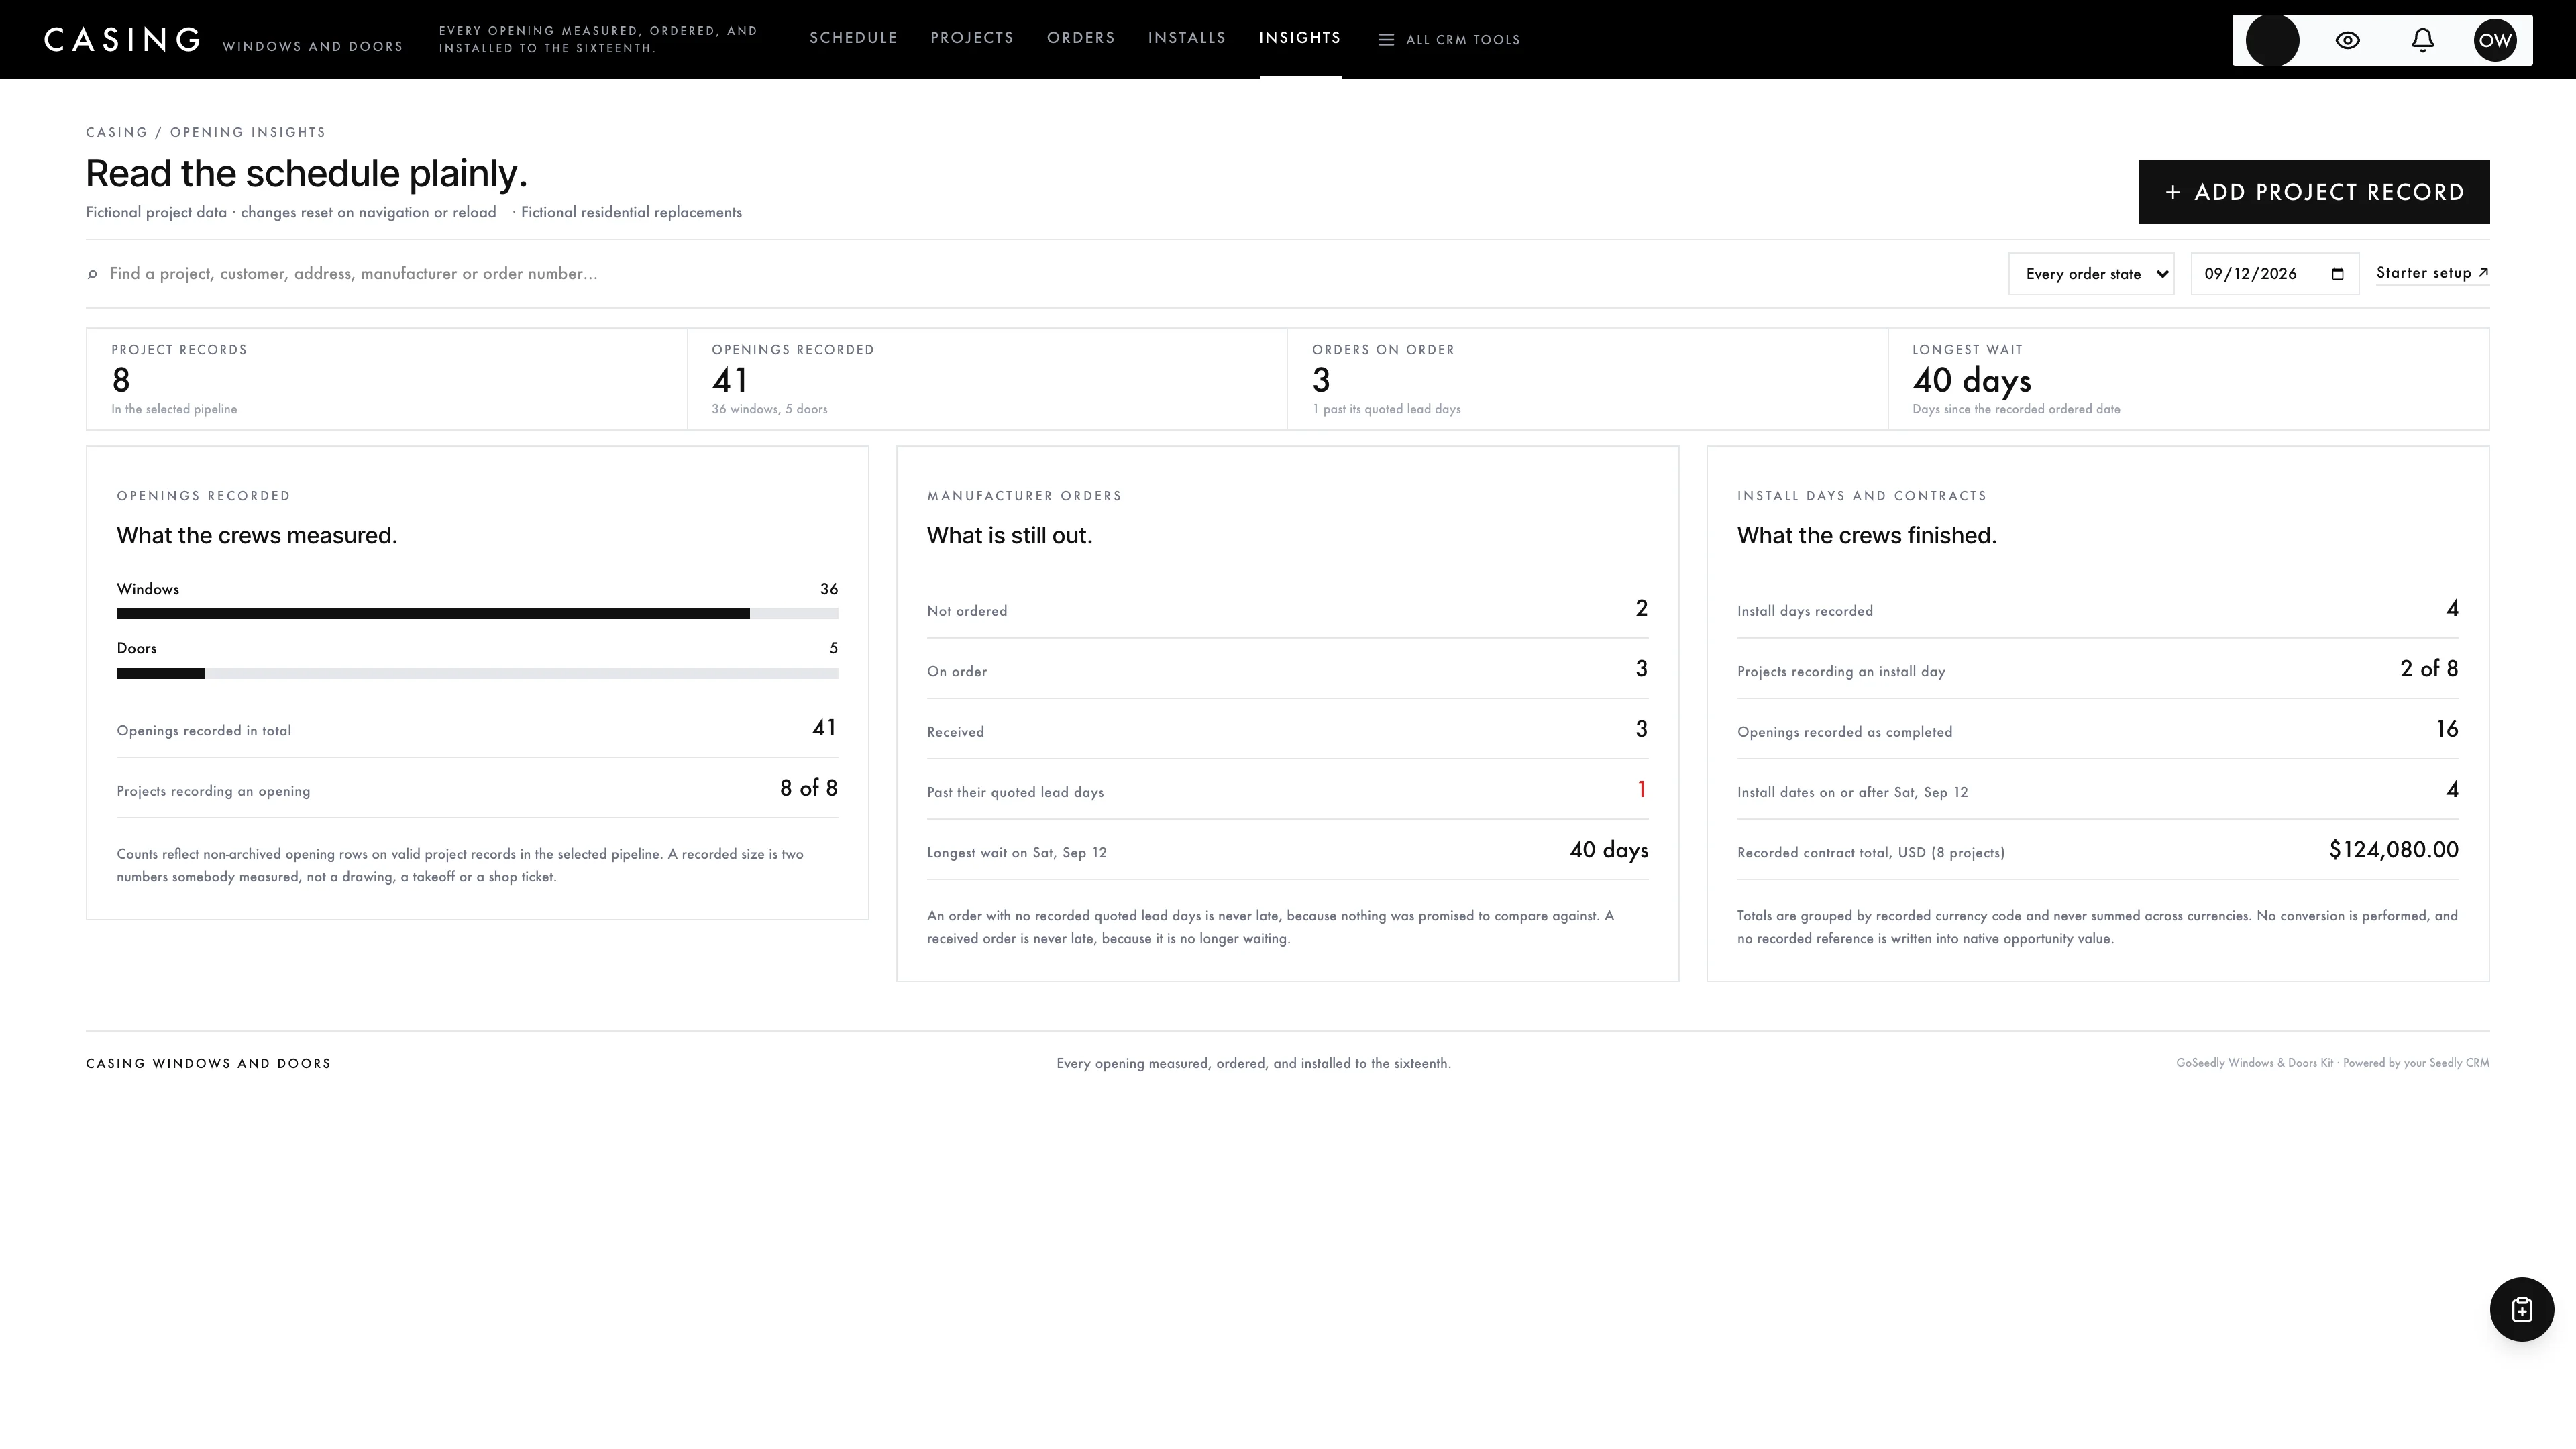
Task: Click Add Project Record button
Action: (x=2313, y=192)
